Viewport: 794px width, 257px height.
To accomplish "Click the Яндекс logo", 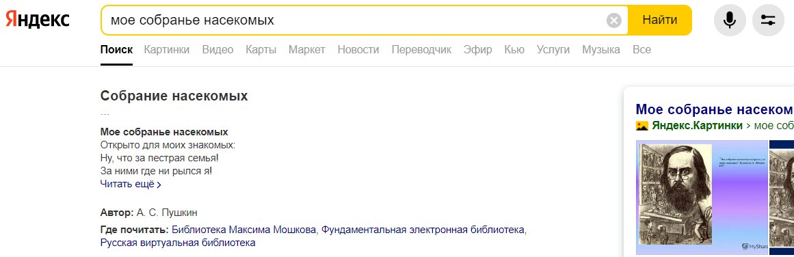I will point(38,20).
